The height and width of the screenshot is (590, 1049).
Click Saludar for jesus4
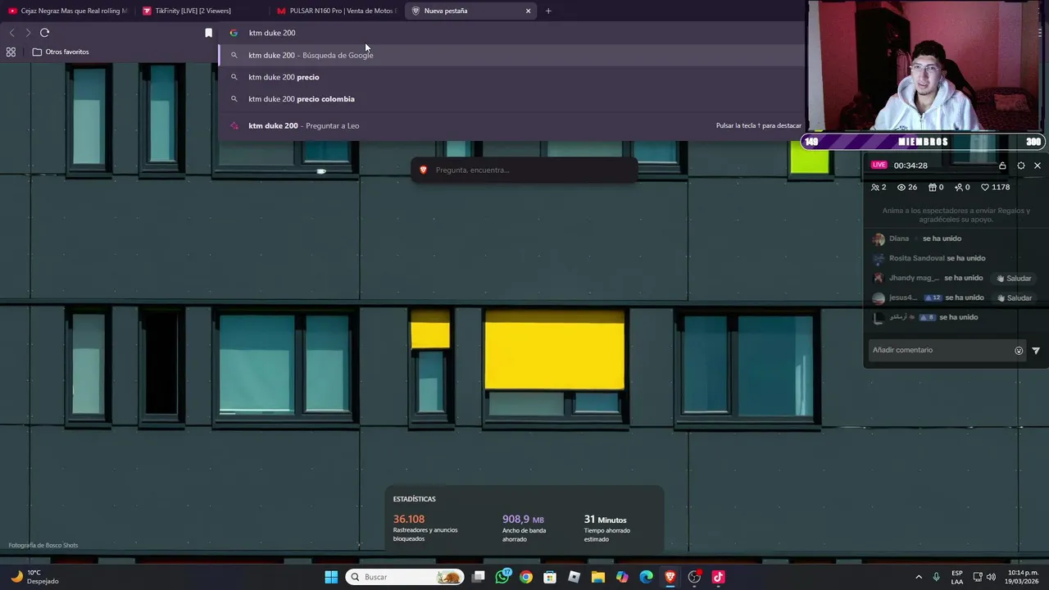click(1014, 298)
